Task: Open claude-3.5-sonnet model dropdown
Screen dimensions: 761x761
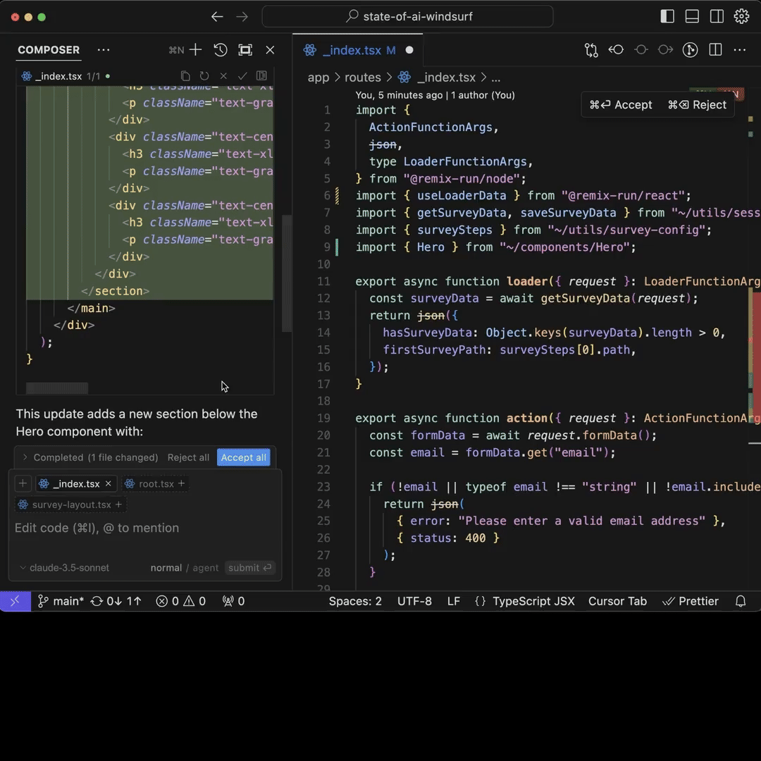Action: point(64,568)
